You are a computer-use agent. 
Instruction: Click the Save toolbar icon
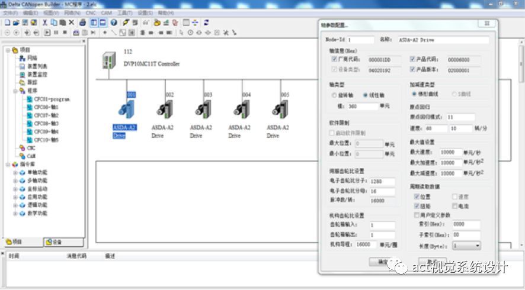pos(25,22)
